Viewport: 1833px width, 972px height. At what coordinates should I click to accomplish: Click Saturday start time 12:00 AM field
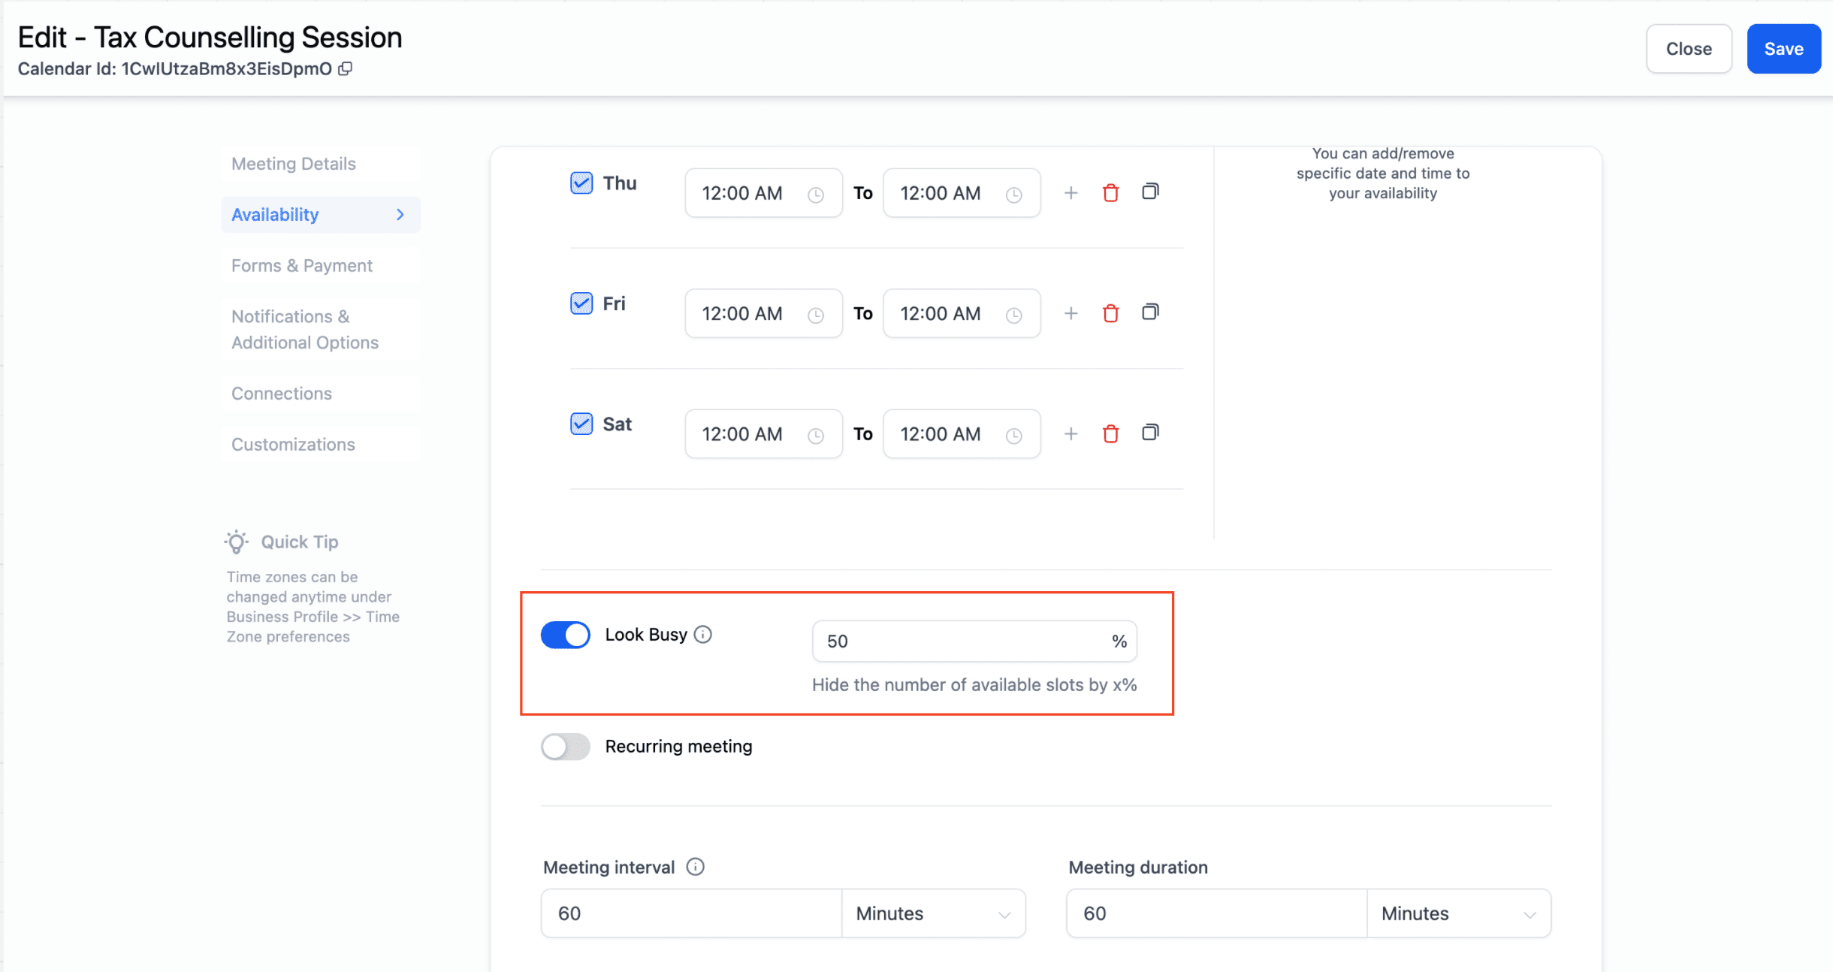pos(763,434)
